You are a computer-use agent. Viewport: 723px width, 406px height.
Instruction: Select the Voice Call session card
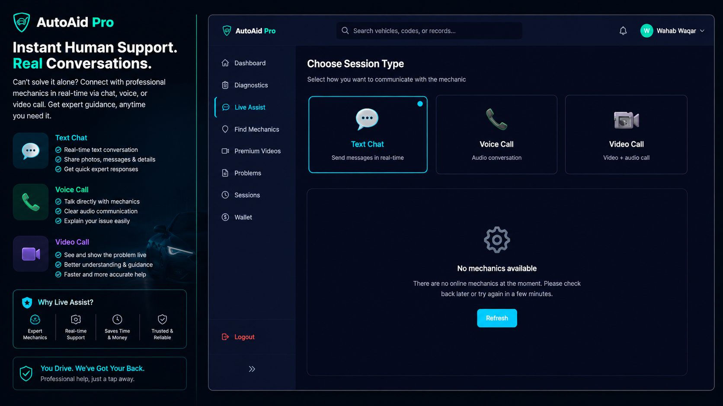pos(496,135)
